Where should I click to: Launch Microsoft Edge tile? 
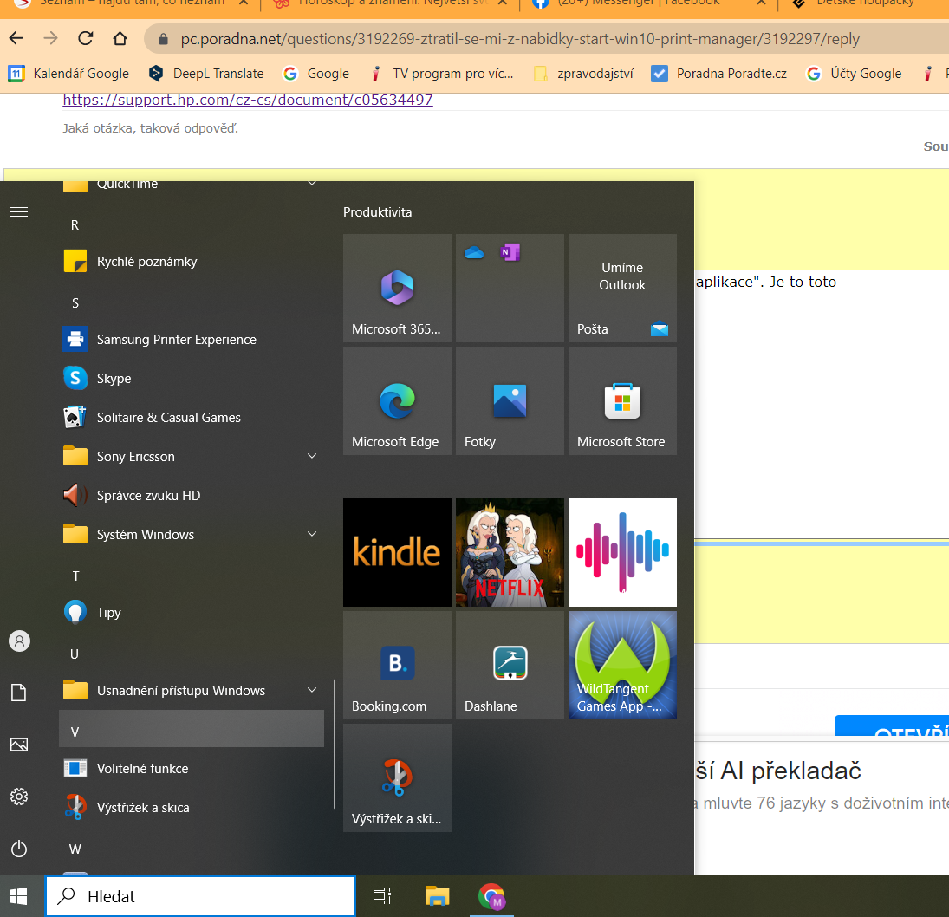pyautogui.click(x=397, y=400)
